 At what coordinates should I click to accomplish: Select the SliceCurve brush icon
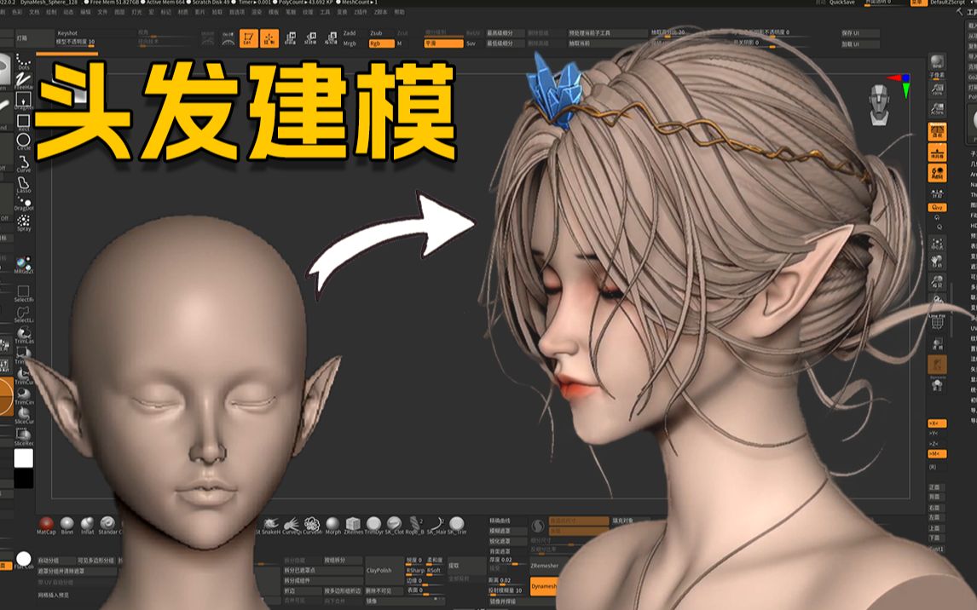(x=24, y=415)
